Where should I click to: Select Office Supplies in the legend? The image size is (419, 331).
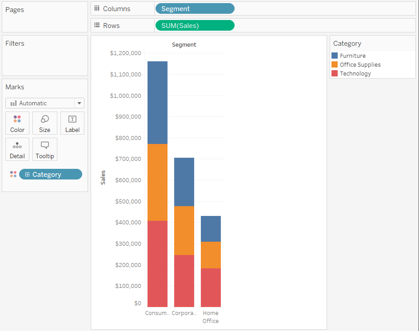click(x=360, y=64)
